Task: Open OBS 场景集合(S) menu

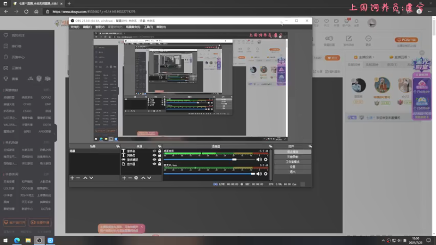Action: point(133,27)
